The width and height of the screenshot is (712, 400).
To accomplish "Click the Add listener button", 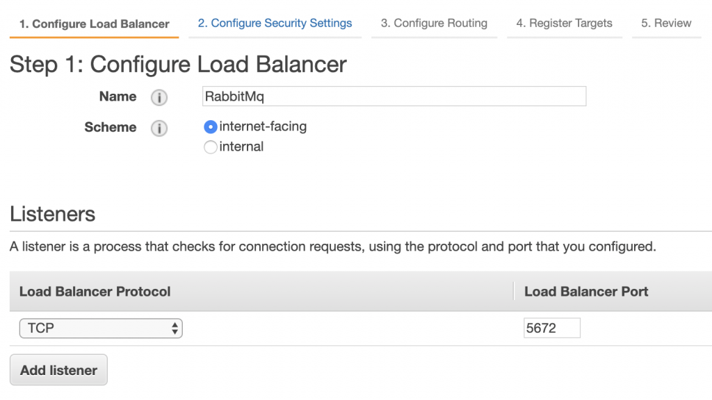I will coord(58,370).
